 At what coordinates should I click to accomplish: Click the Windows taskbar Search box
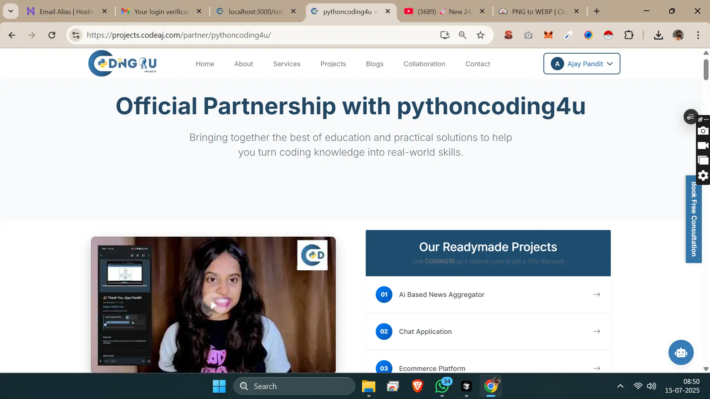click(294, 386)
